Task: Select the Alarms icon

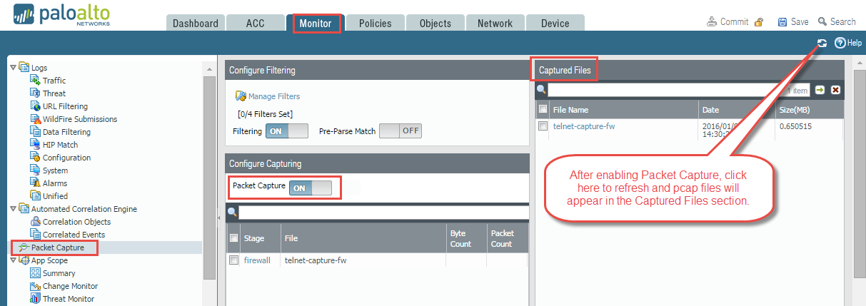Action: pyautogui.click(x=35, y=183)
